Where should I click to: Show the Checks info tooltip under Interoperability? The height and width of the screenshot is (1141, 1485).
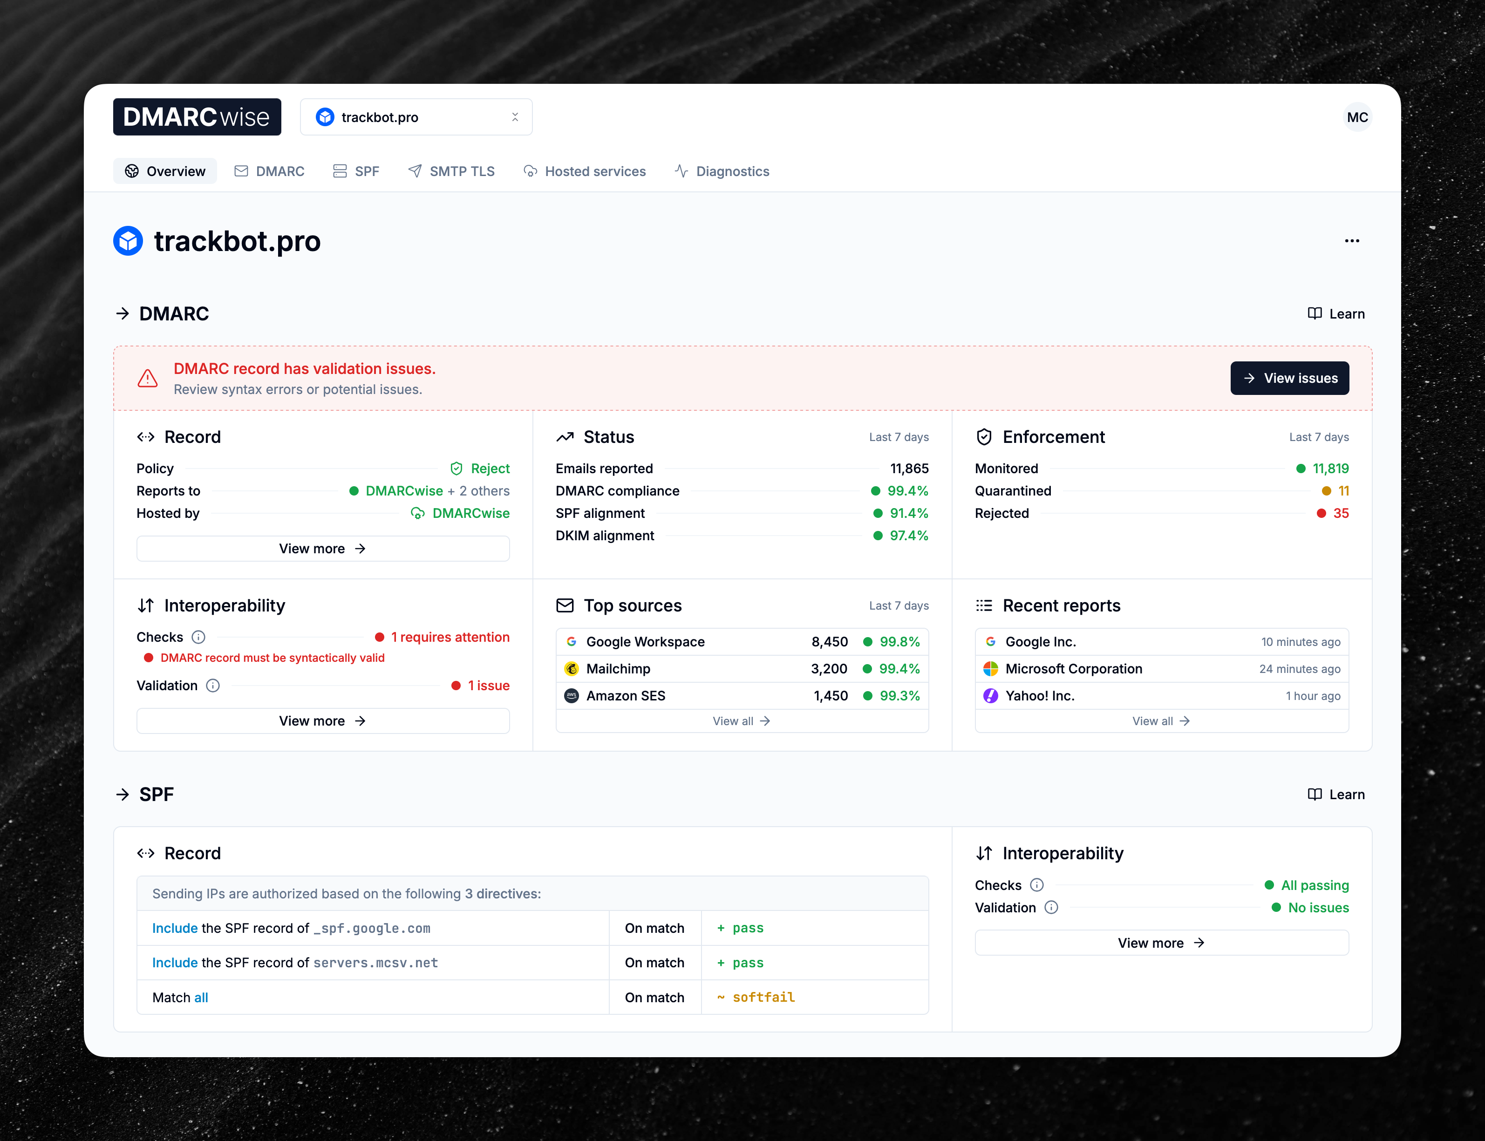198,637
